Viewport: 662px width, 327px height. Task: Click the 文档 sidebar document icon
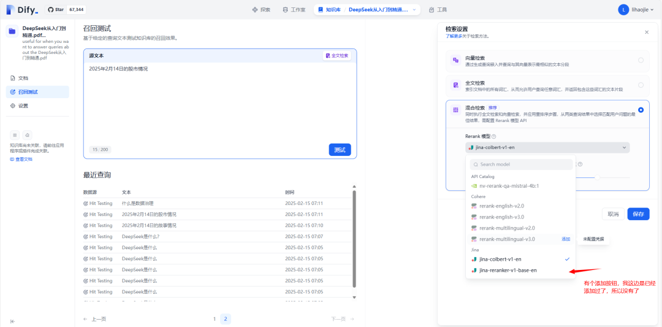[x=12, y=78]
